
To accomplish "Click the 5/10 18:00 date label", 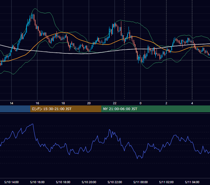I will pos(63,182).
